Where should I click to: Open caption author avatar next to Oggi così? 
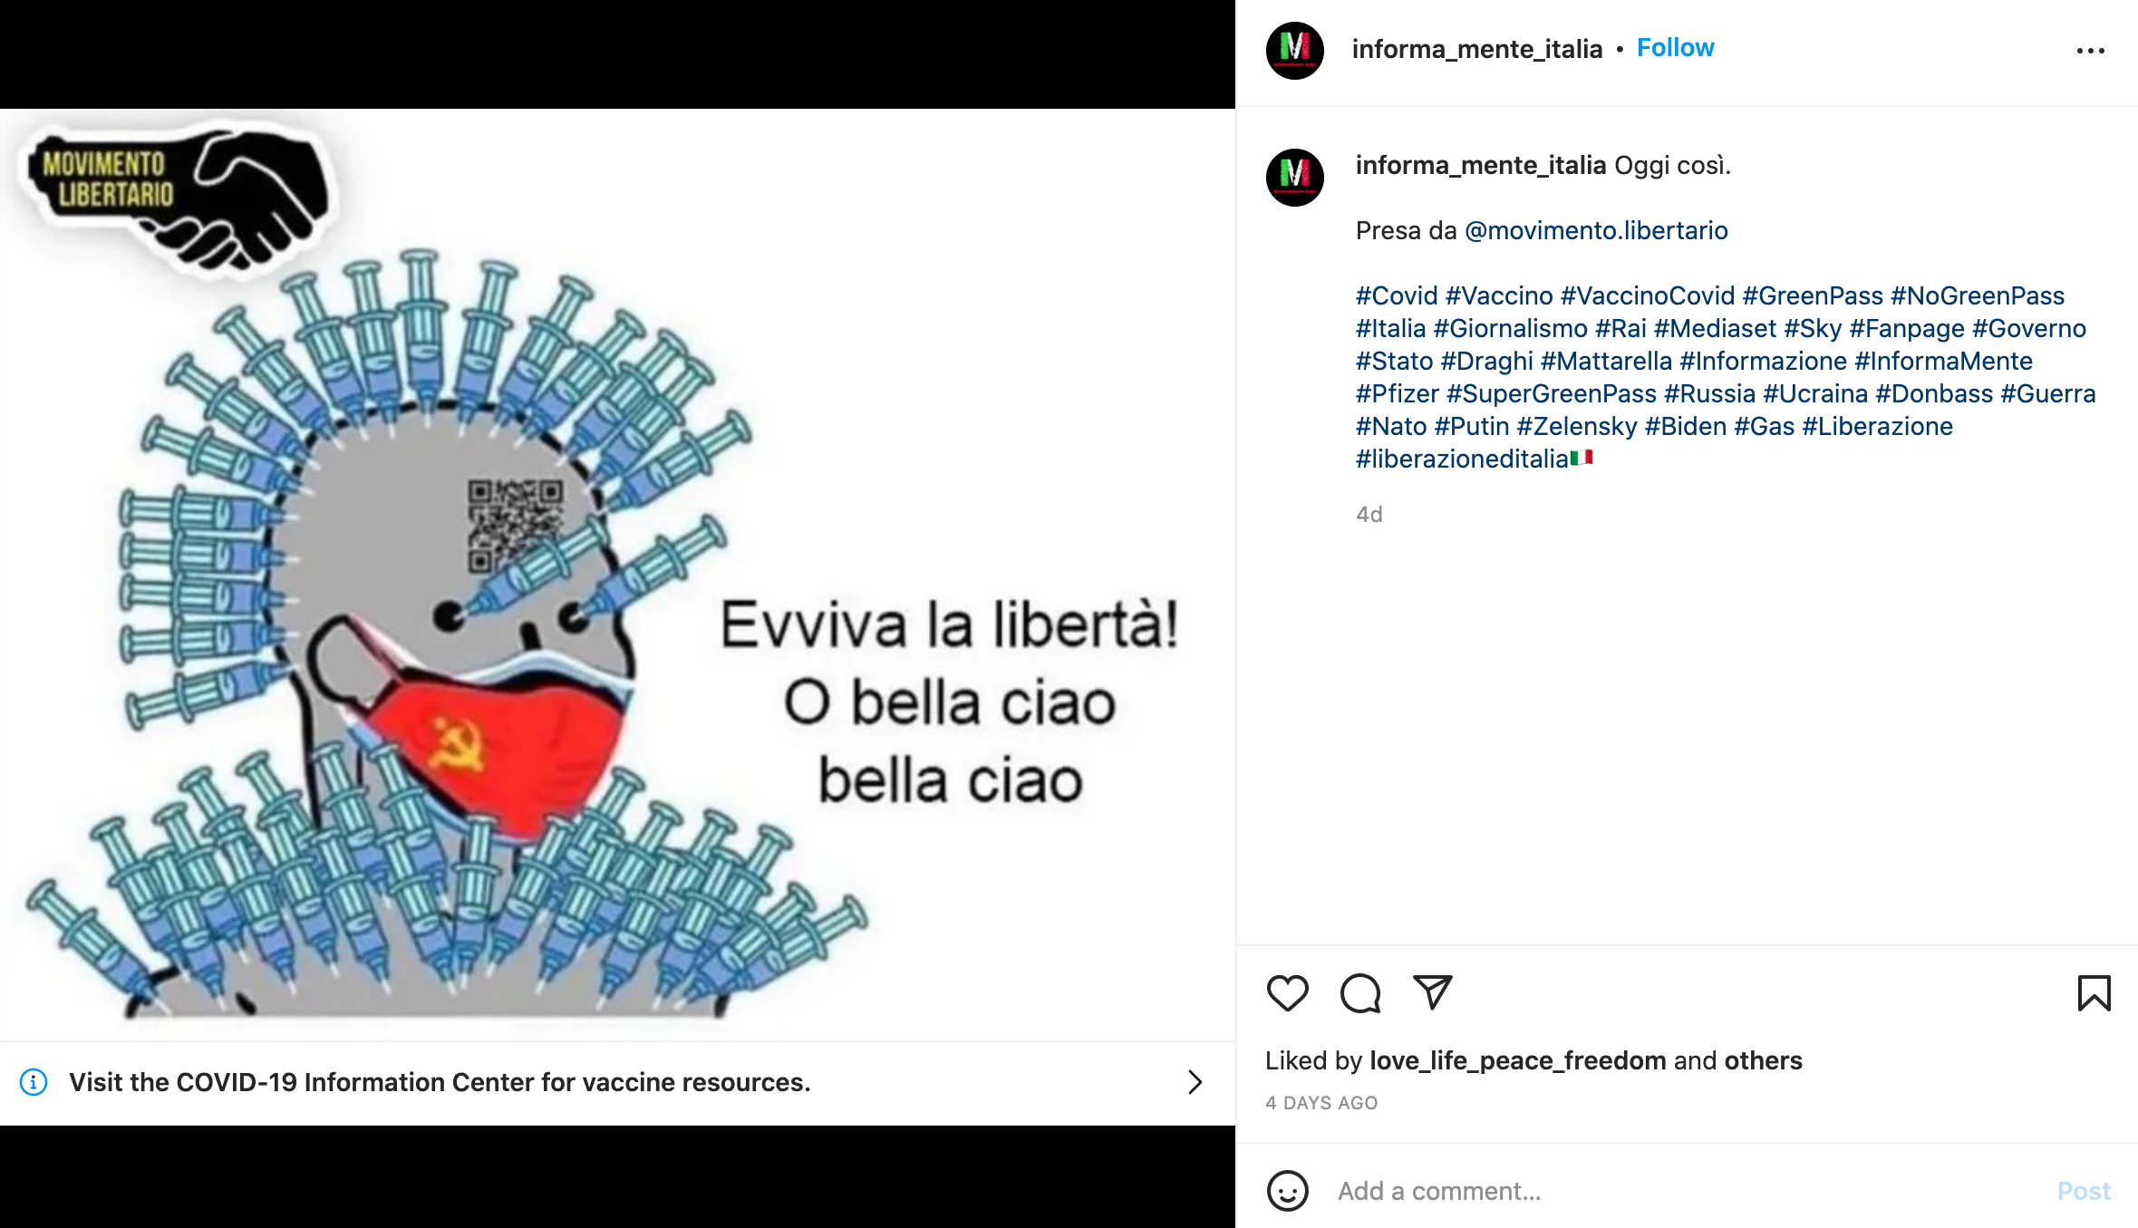click(x=1294, y=177)
